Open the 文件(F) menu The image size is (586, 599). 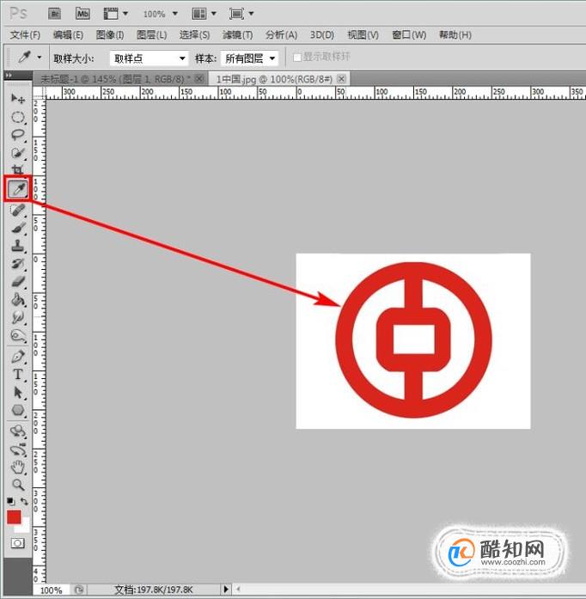coord(25,35)
